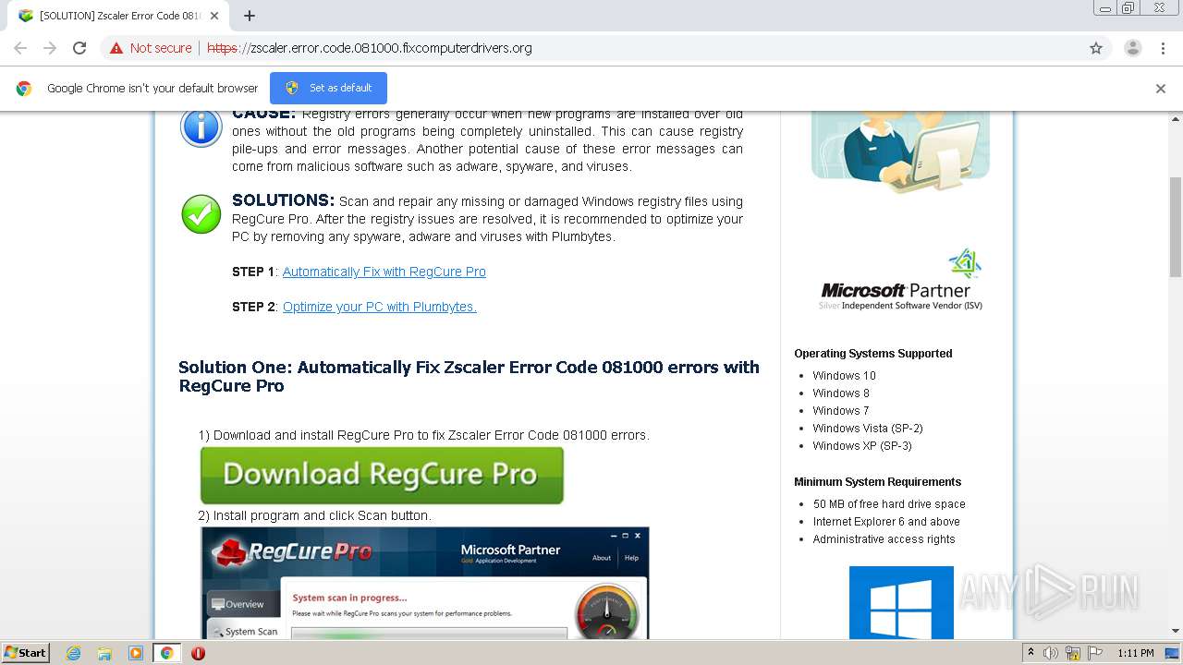Click Internet Explorer 6 and above item

click(886, 522)
